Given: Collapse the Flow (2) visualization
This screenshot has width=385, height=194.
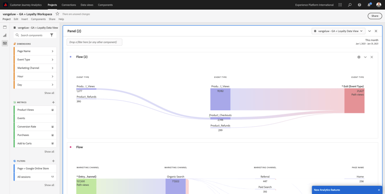Looking at the screenshot, I should (x=365, y=57).
